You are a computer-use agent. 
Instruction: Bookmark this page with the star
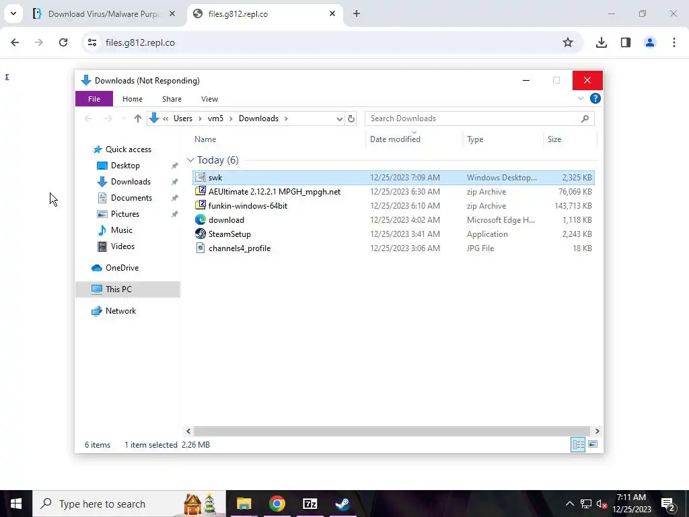point(568,42)
